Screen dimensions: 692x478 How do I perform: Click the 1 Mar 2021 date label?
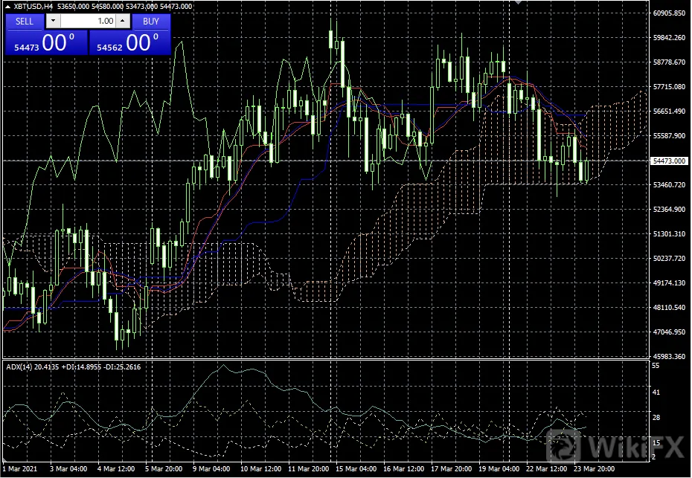coord(20,469)
